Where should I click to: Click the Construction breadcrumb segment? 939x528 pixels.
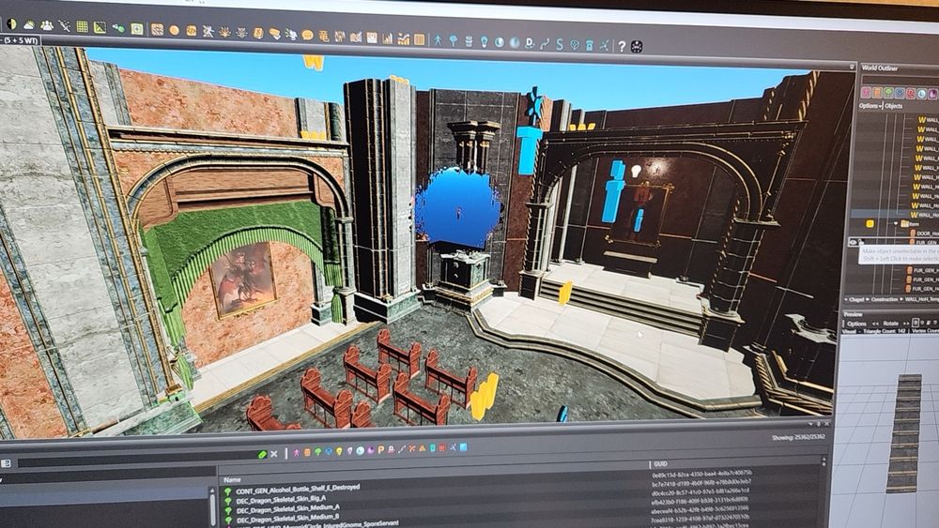coord(885,299)
